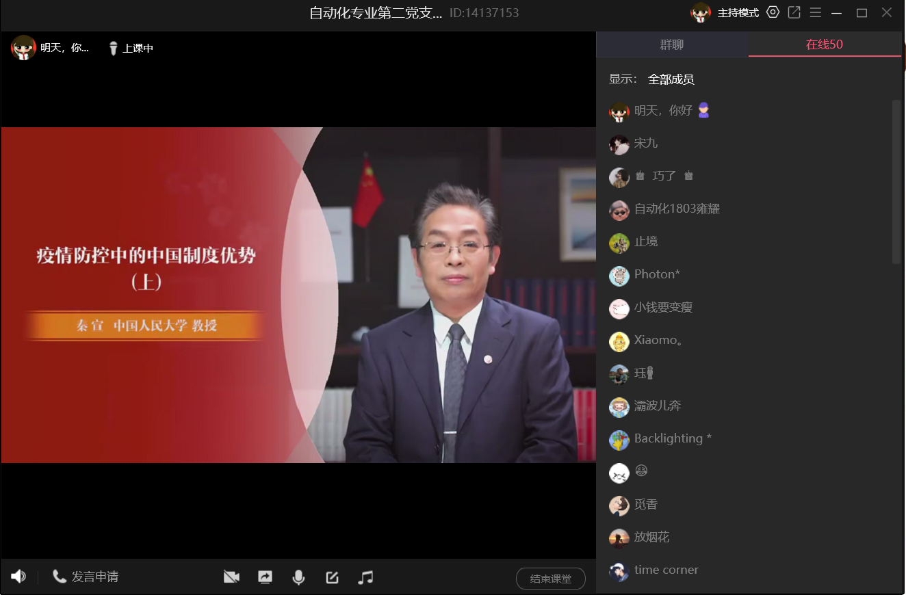Open the 主持模式 mode selector
The image size is (906, 595).
(738, 13)
